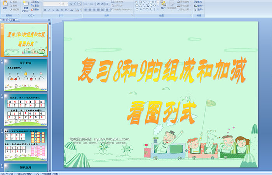This screenshot has height=175, width=272.
Task: Select slide 3 thumbnail with number grids
Action: (x=25, y=110)
